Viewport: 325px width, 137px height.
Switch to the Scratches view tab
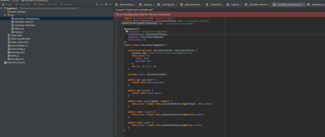(x=67, y=5)
